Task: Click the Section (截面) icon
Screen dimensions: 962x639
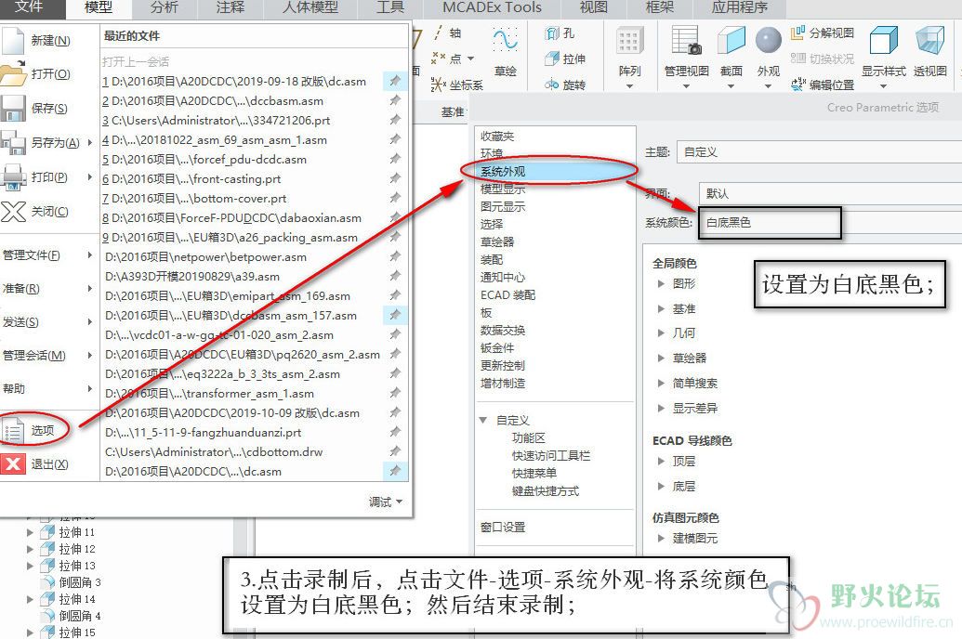Action: pos(731,41)
